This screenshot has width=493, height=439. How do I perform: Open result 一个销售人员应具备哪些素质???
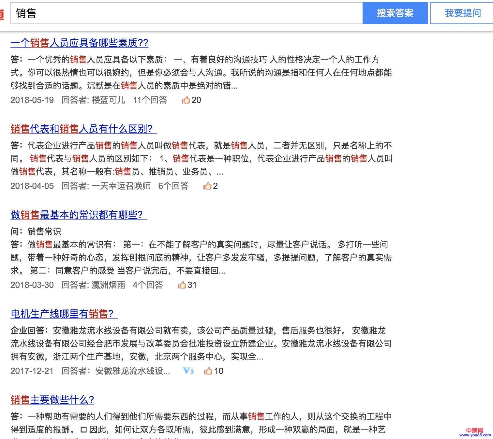[x=79, y=43]
